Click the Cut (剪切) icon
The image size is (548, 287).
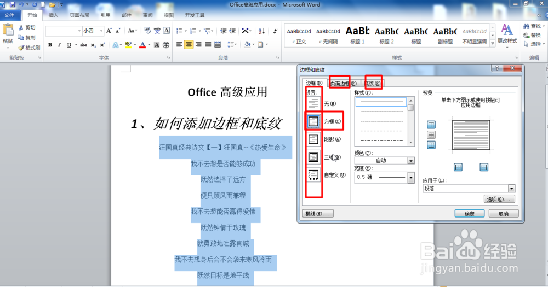tap(21, 27)
